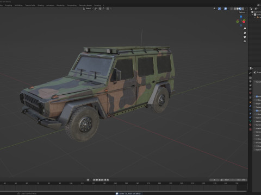Open the View Layer properties tab

250,85
